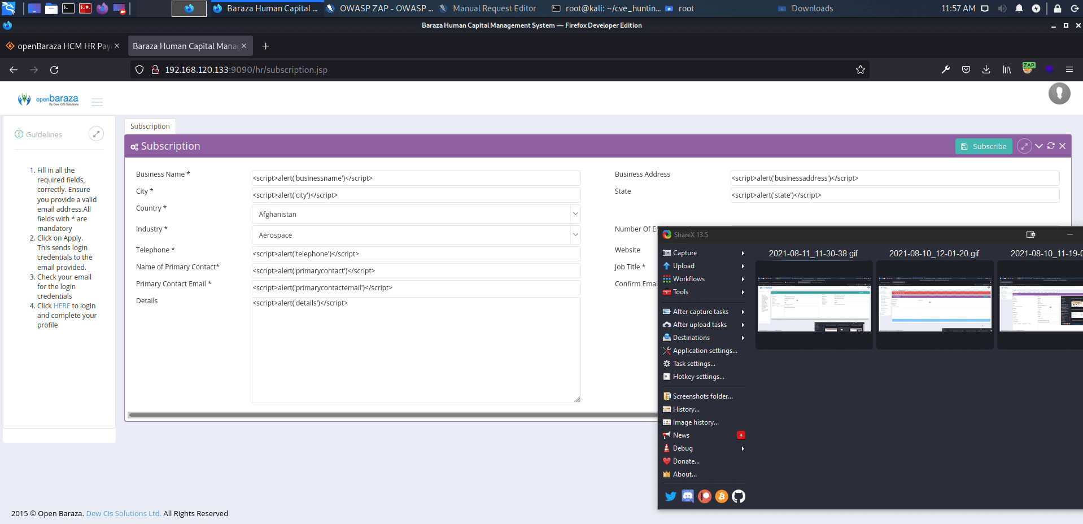Open ShareX GitHub link
The image size is (1083, 524).
click(739, 496)
